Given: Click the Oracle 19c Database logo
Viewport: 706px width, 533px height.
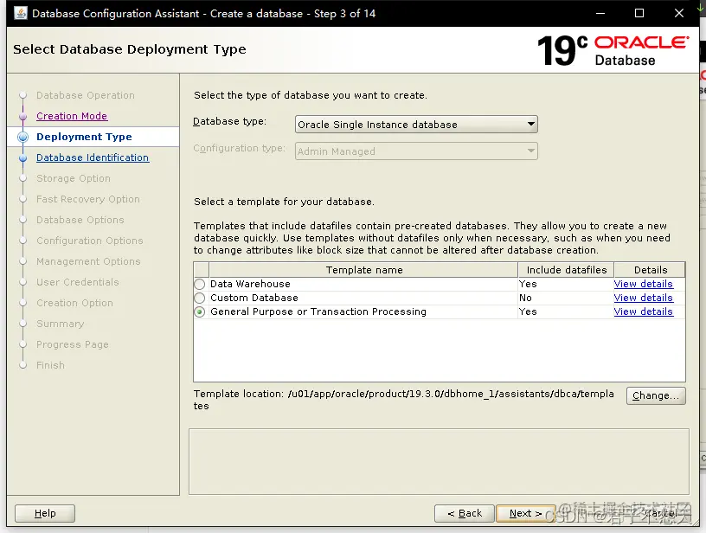Looking at the screenshot, I should 613,50.
